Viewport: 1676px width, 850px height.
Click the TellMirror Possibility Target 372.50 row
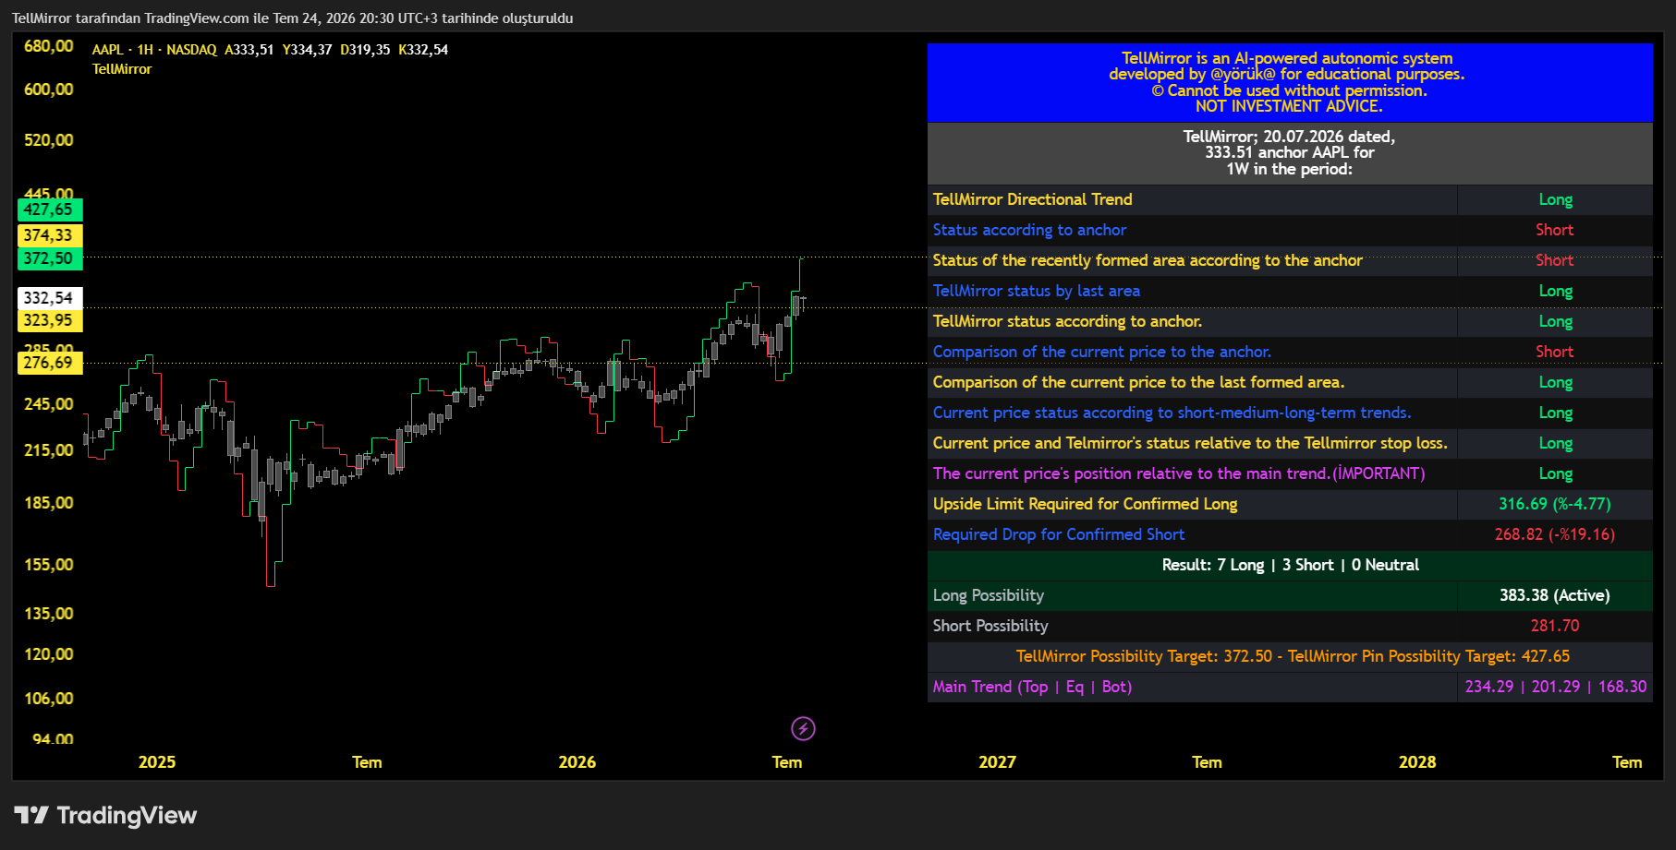[1290, 656]
